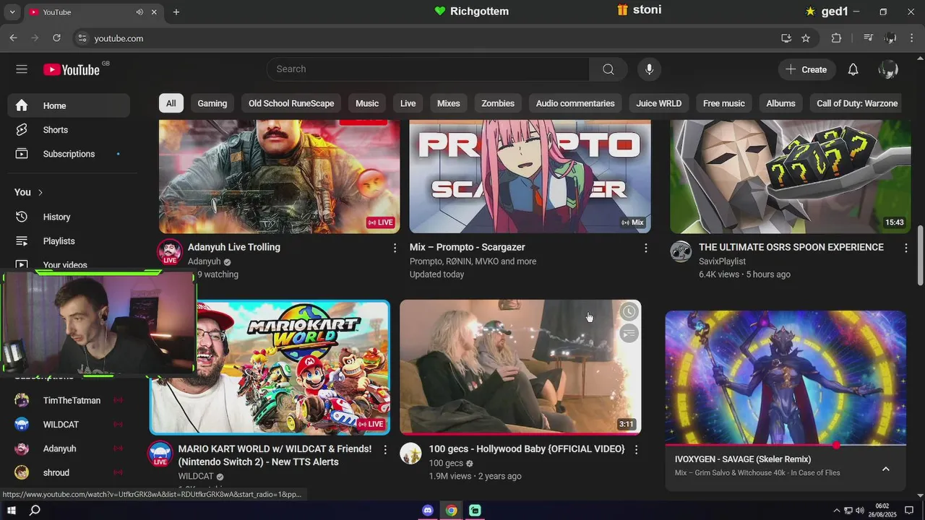Open 100 gecs Hollywood Baby title link
The height and width of the screenshot is (520, 925).
coord(527,448)
